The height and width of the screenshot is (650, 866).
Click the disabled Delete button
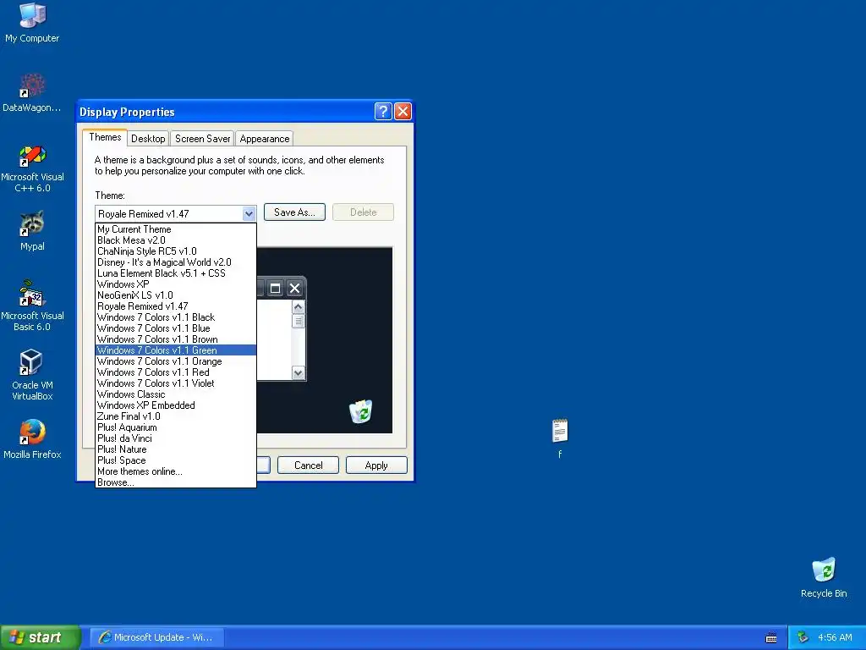[363, 212]
